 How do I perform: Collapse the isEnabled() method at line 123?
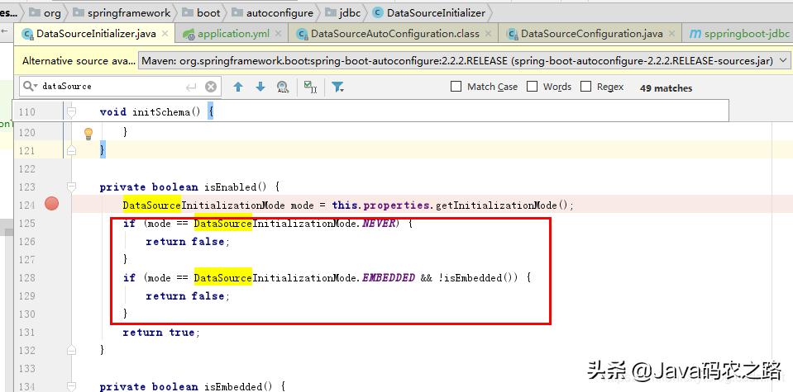tap(71, 187)
